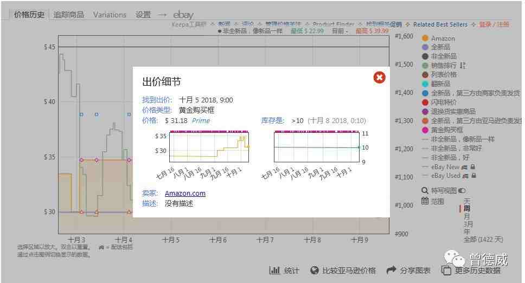Toggle the 非全新品 dark legend dot
The width and height of the screenshot is (525, 283).
tap(425, 56)
